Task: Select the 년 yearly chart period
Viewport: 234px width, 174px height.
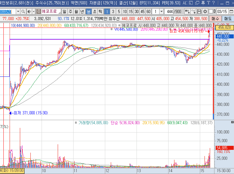Action: (82, 11)
